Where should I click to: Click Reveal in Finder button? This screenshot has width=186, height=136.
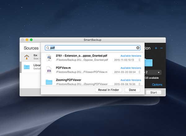108,90
